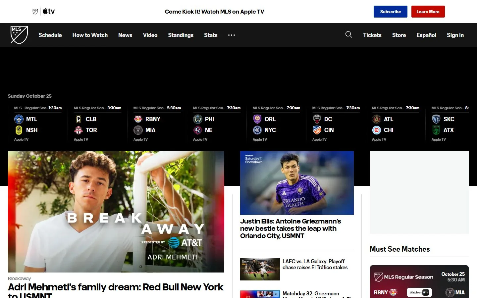The height and width of the screenshot is (298, 477).
Task: Open the Video section
Action: click(150, 35)
